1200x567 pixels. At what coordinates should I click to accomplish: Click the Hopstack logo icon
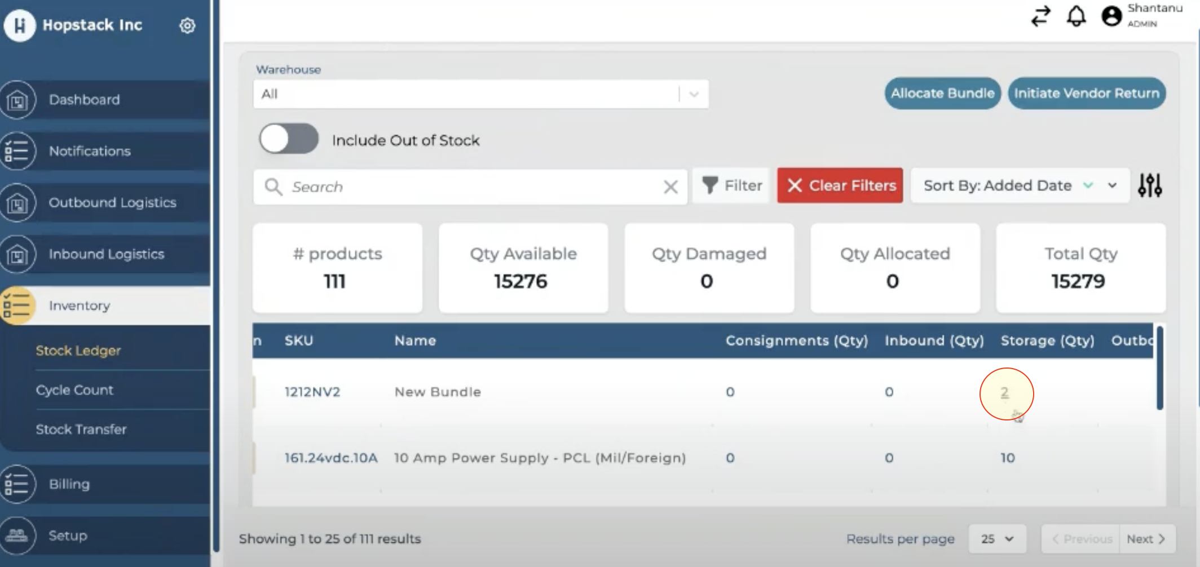20,25
